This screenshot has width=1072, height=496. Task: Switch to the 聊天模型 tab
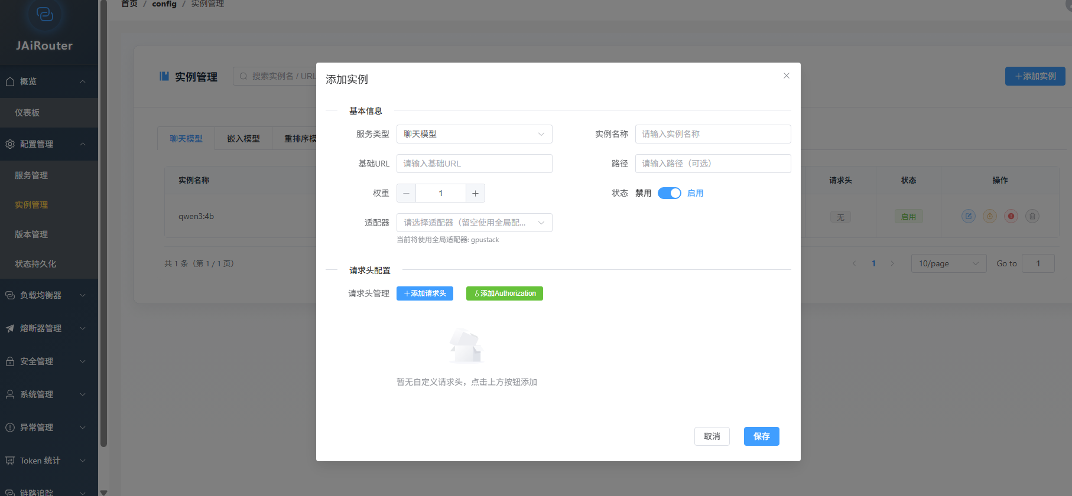[x=186, y=139]
